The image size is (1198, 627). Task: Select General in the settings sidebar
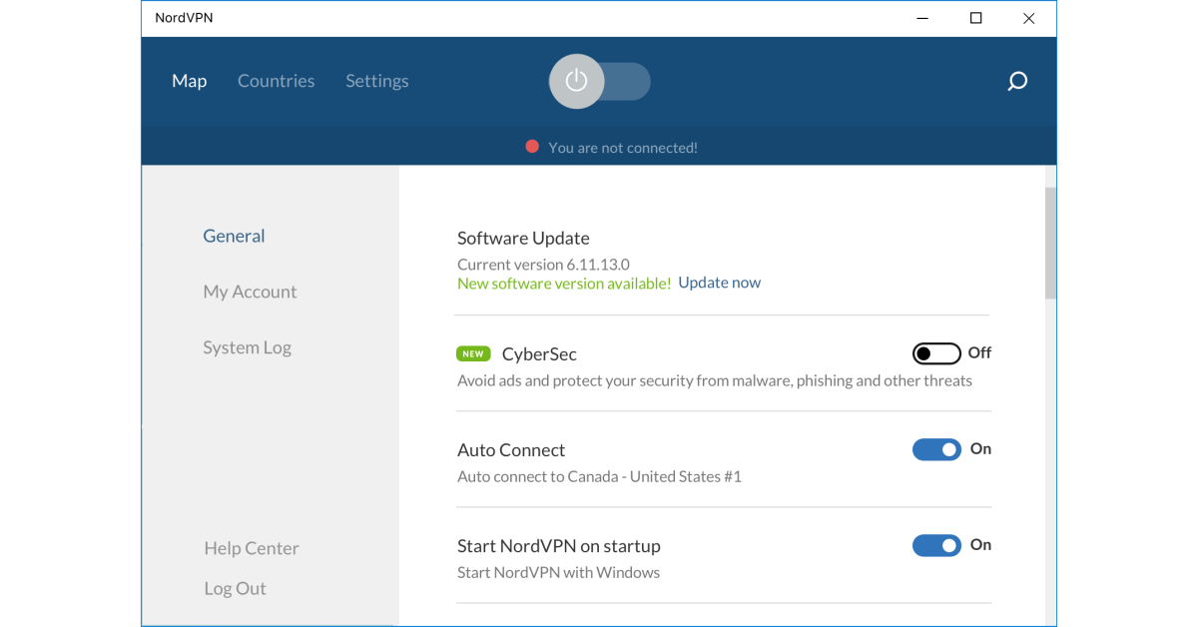pos(234,236)
